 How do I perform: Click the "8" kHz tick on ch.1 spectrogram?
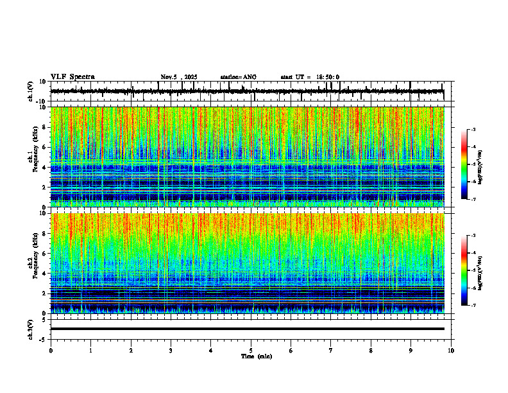tap(44, 127)
